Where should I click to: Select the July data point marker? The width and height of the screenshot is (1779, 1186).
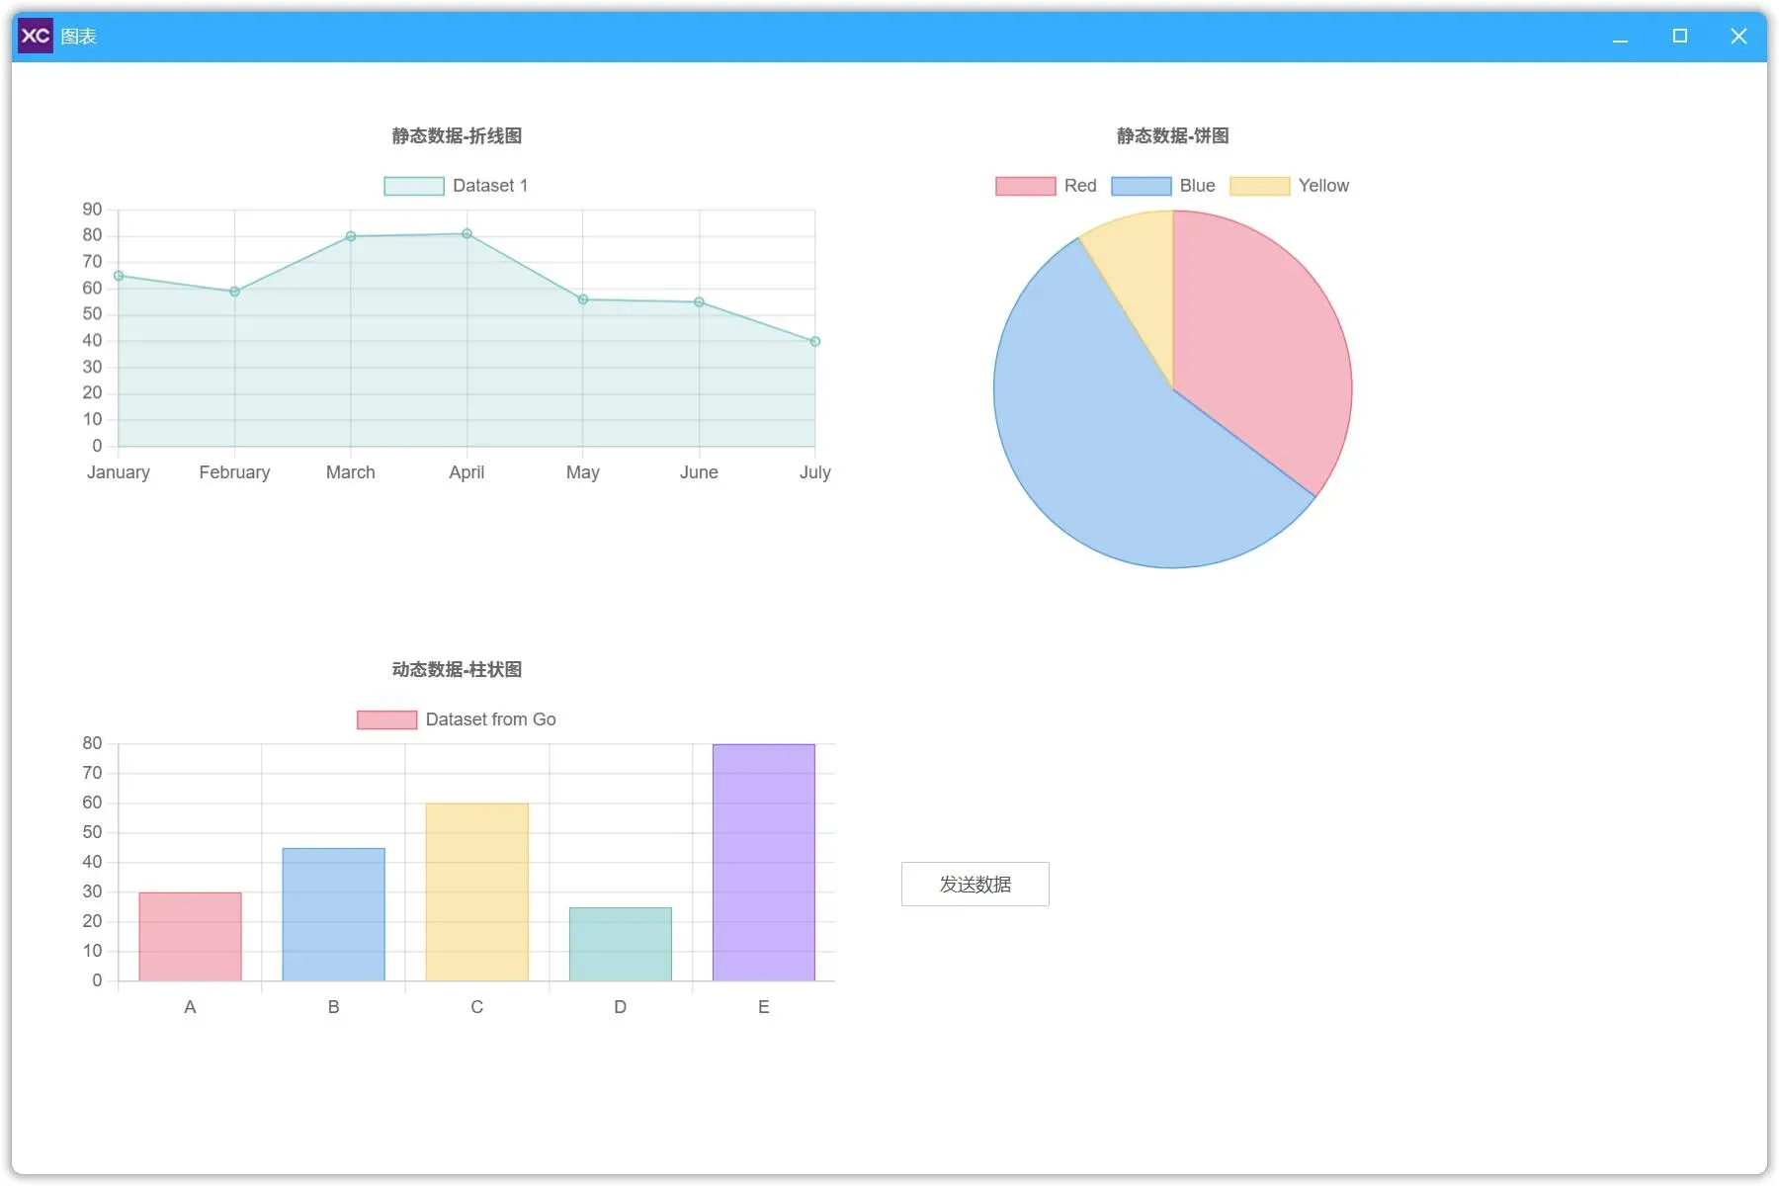click(x=815, y=342)
